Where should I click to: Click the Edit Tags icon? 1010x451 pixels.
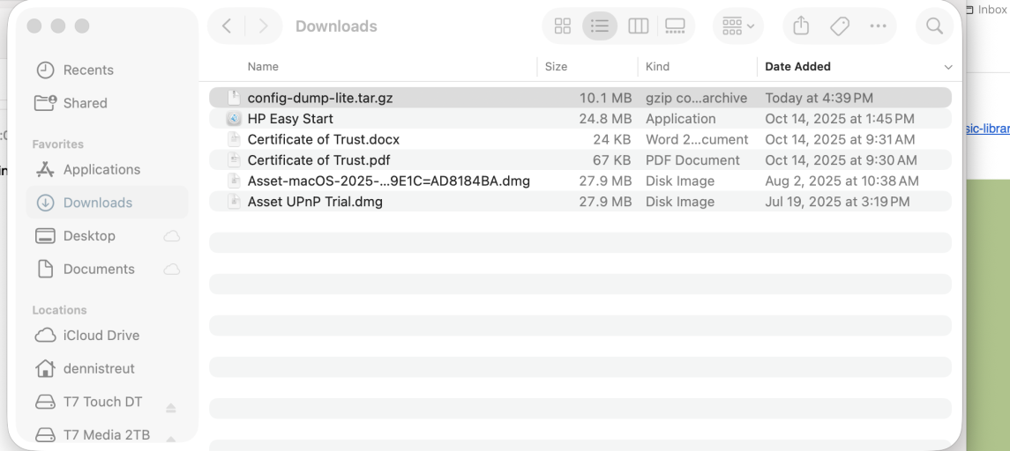tap(840, 26)
